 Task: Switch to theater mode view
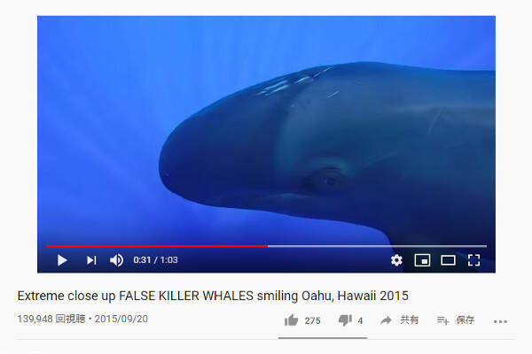448,260
